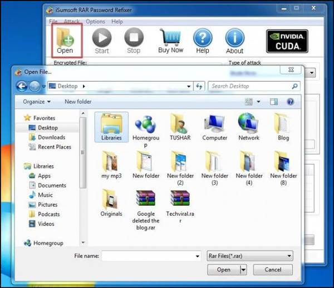Click the Buy Now shopping cart icon
Viewport: 334px width, 288px height.
(171, 37)
